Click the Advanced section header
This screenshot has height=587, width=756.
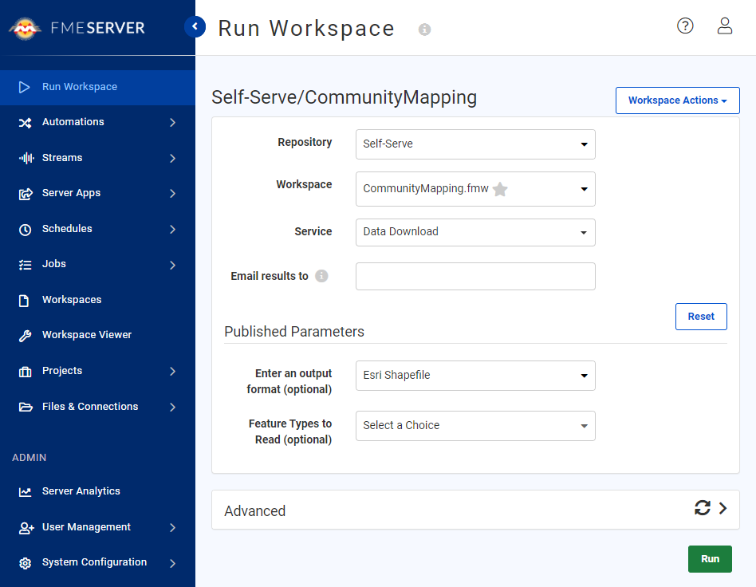(x=475, y=510)
